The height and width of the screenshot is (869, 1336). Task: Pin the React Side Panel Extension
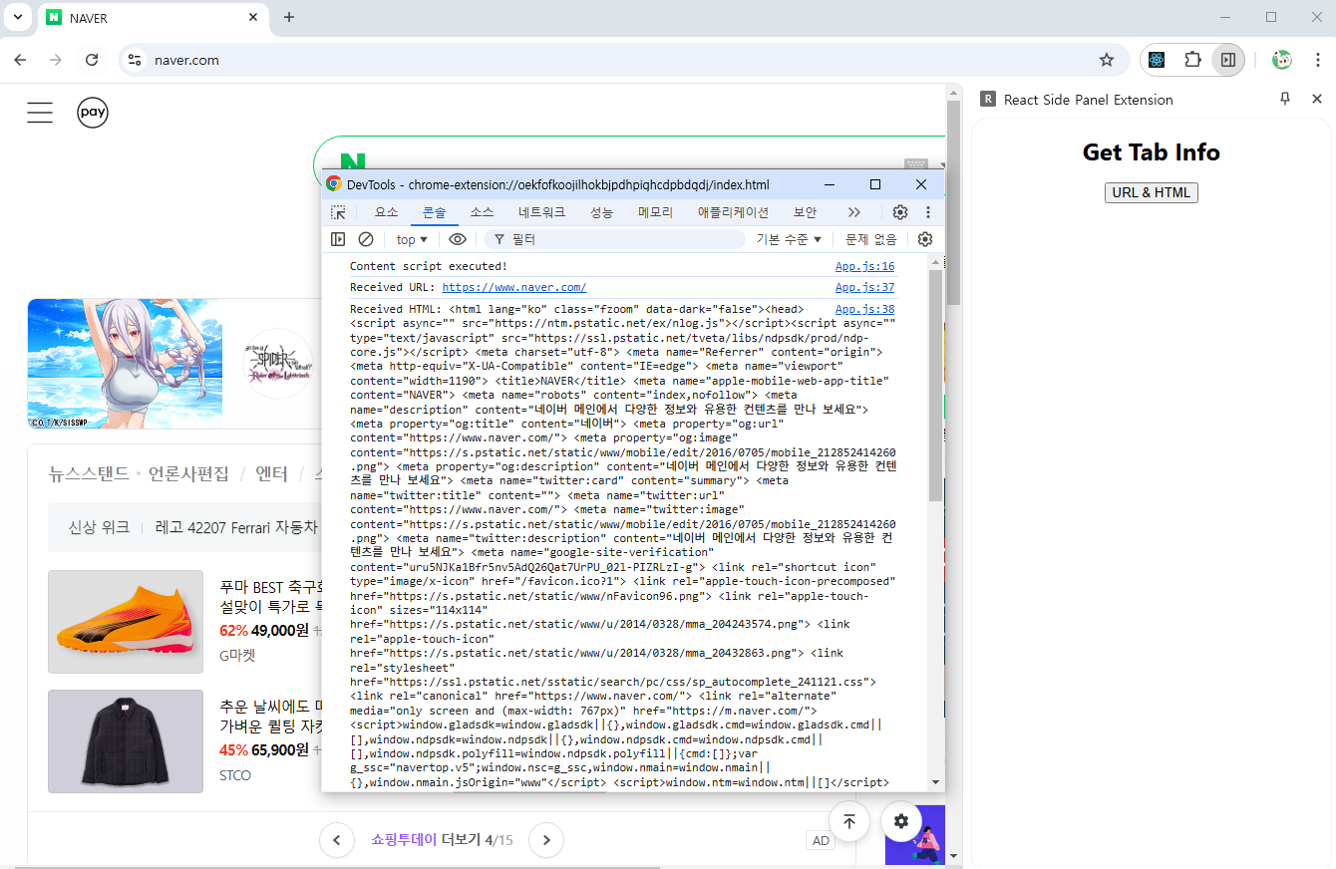click(x=1285, y=99)
